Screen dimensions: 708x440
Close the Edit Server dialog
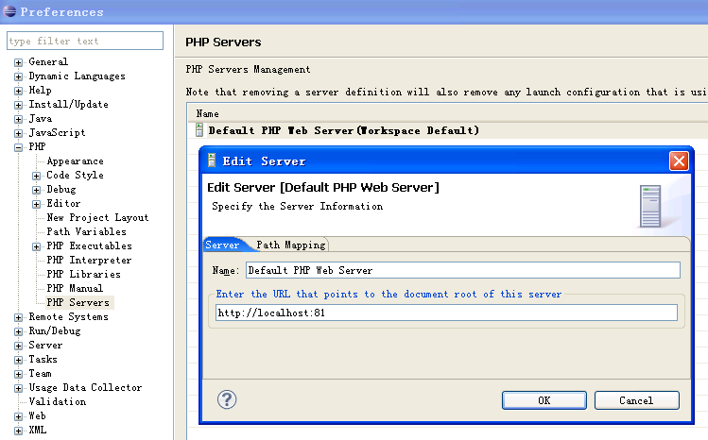click(679, 161)
